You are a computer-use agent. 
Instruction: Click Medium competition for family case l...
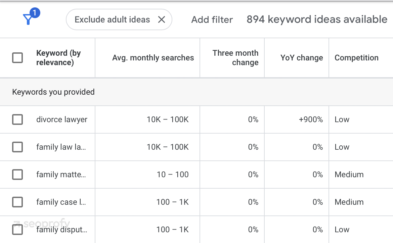click(x=349, y=202)
